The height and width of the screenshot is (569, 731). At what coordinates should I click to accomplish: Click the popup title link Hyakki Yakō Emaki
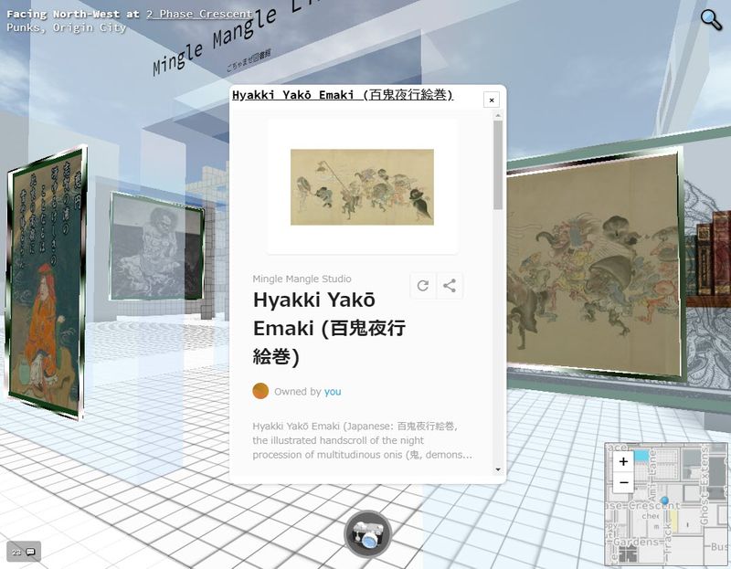click(342, 95)
